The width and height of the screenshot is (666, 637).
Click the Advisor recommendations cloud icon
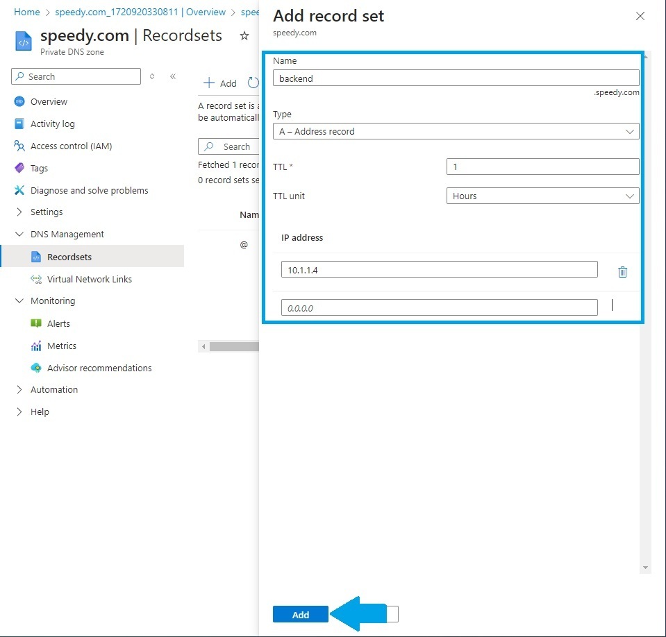pos(36,368)
